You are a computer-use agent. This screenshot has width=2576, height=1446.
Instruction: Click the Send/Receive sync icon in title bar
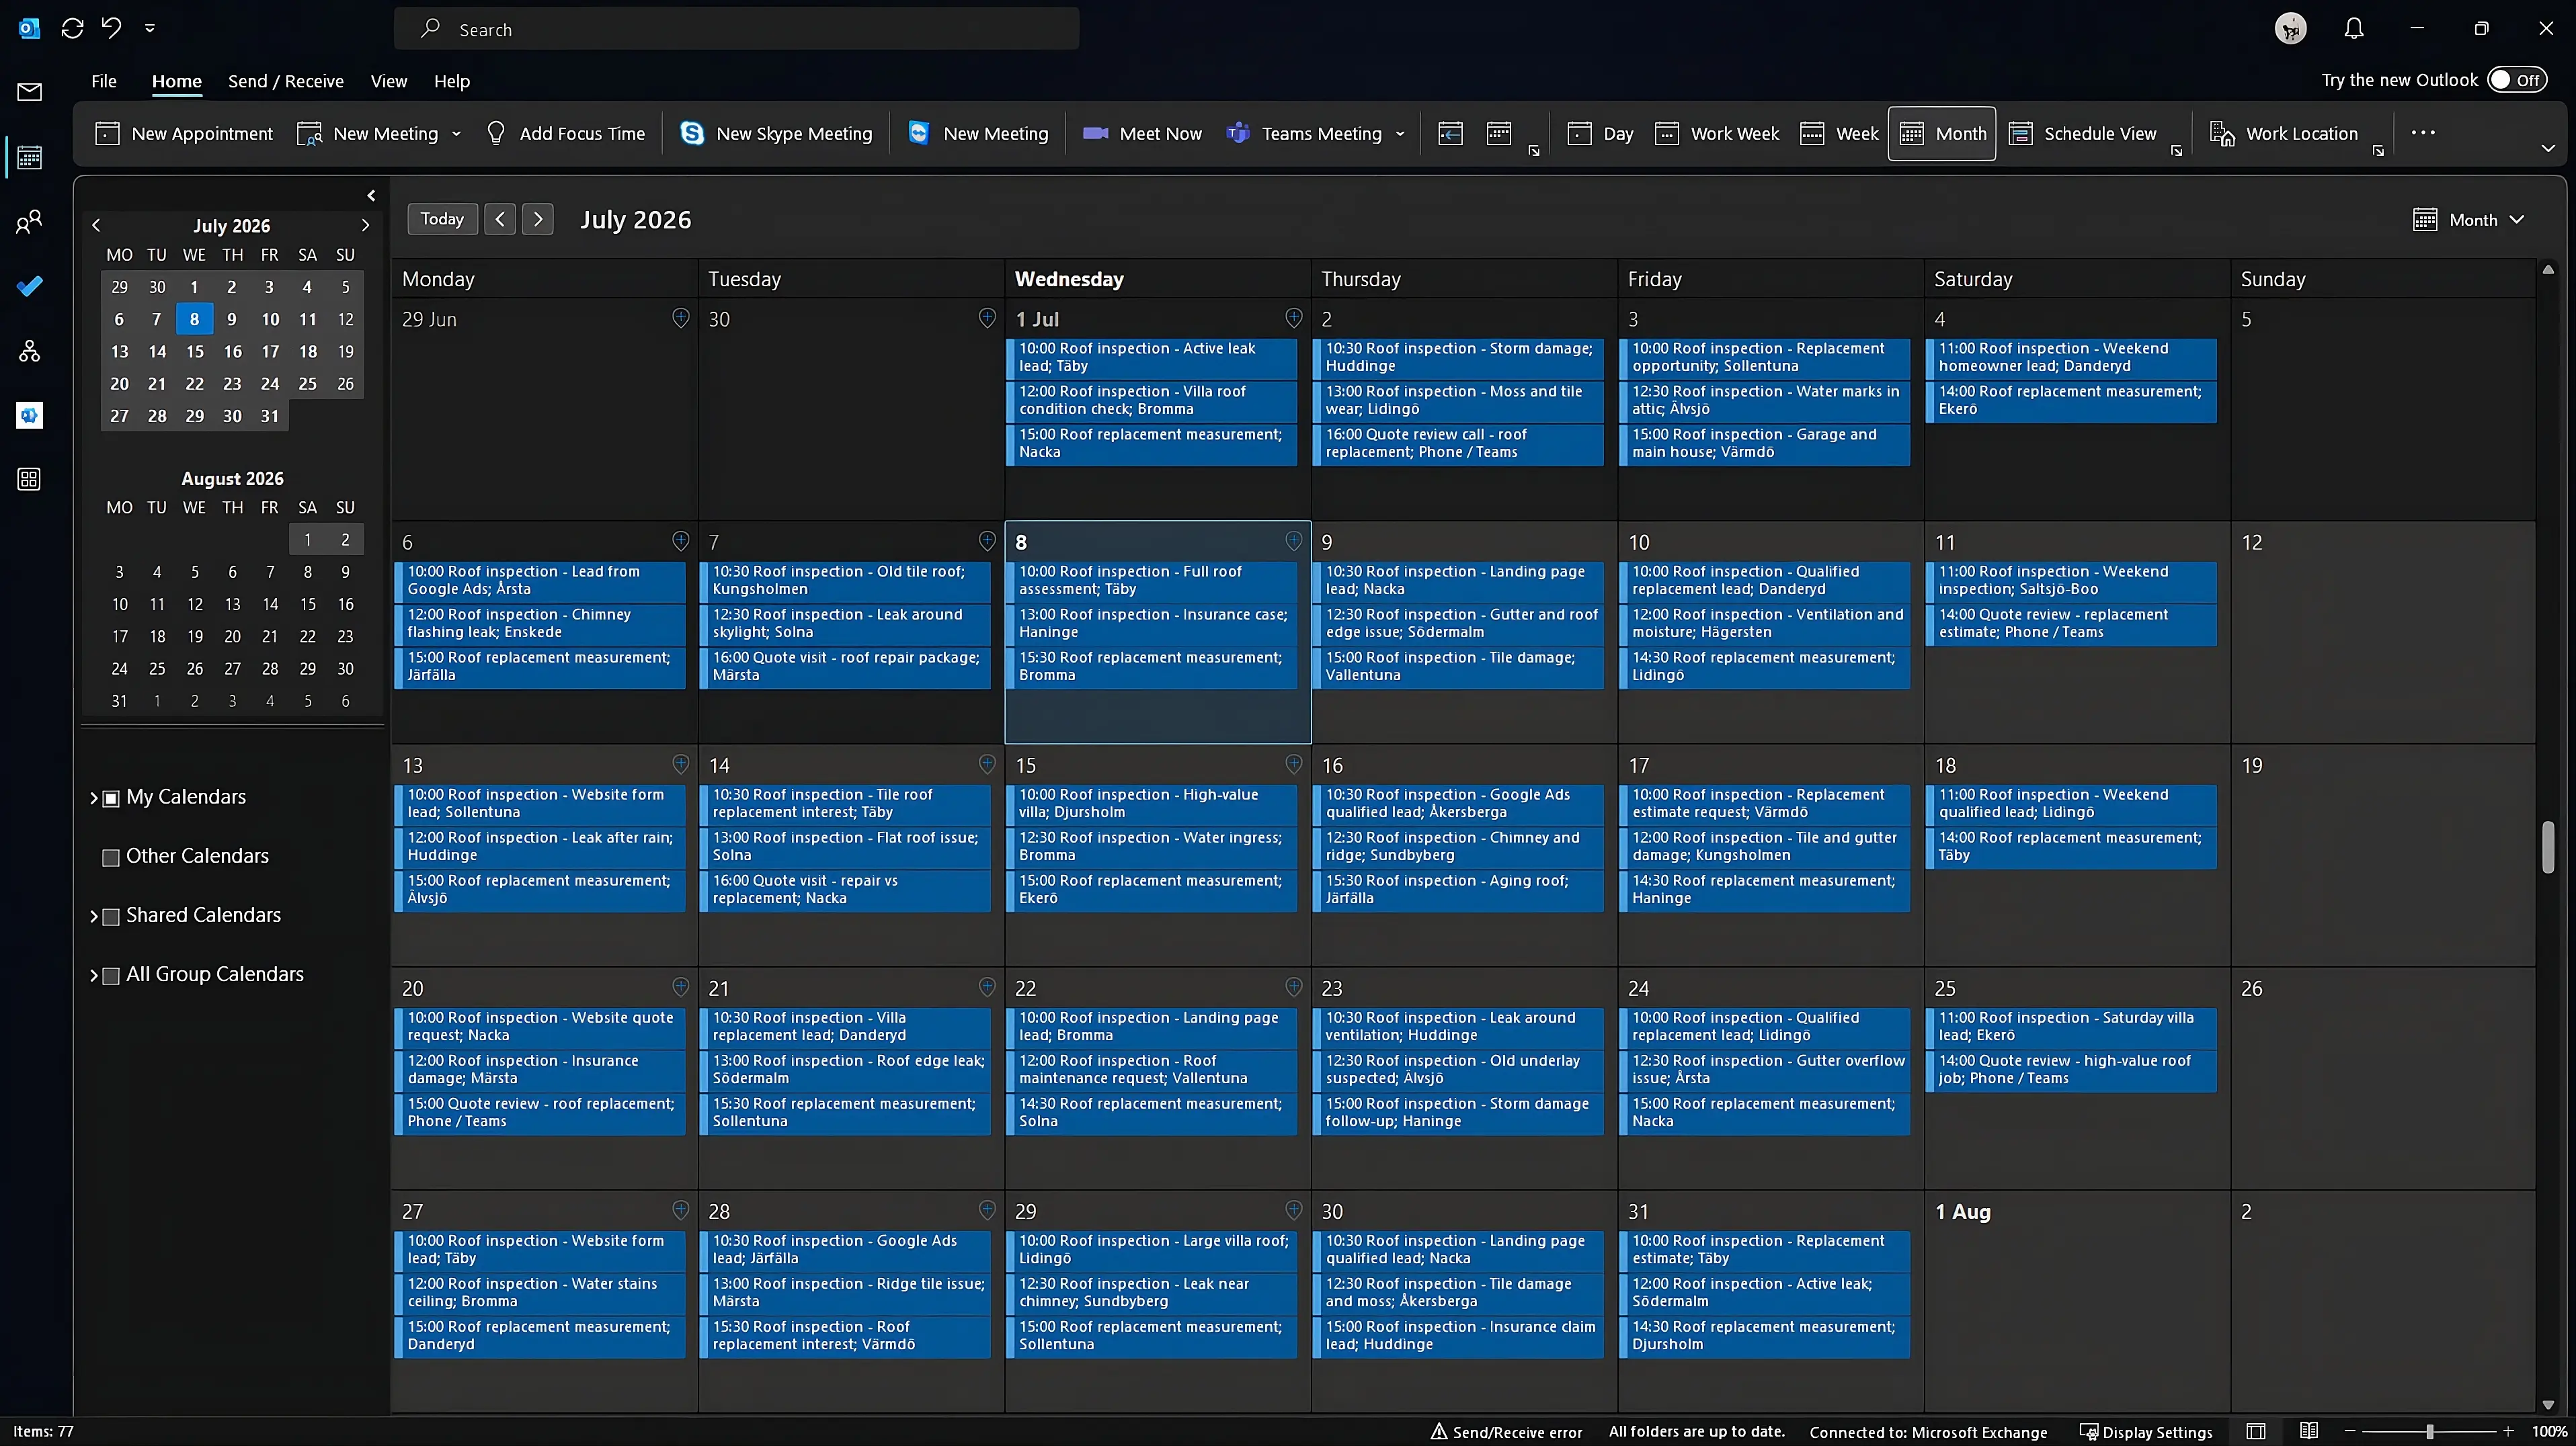click(x=72, y=28)
